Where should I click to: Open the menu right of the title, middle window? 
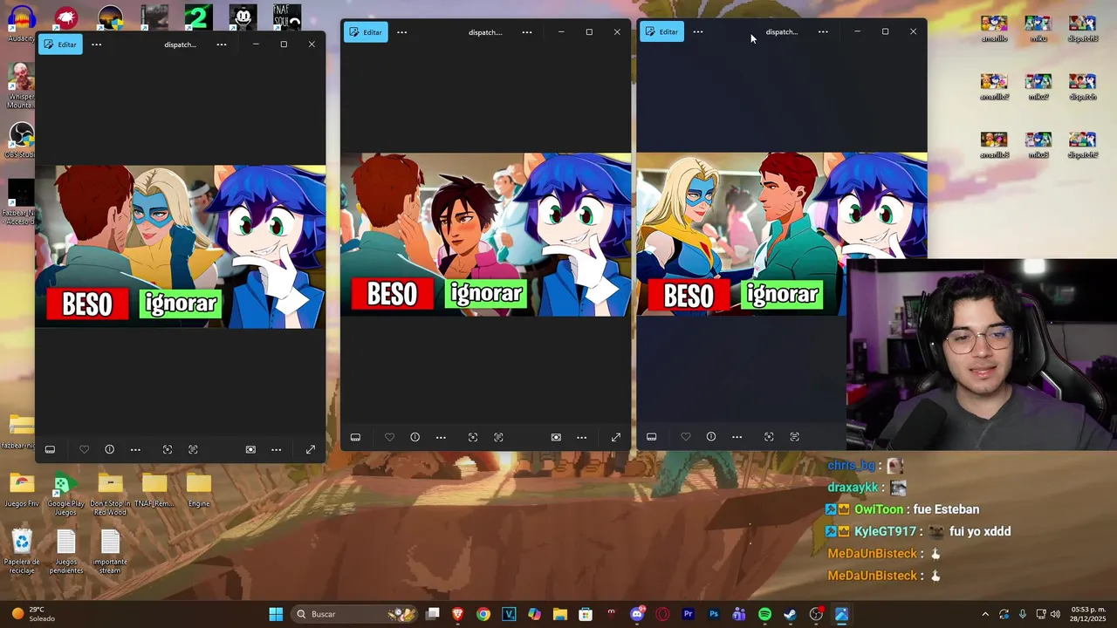coord(527,32)
